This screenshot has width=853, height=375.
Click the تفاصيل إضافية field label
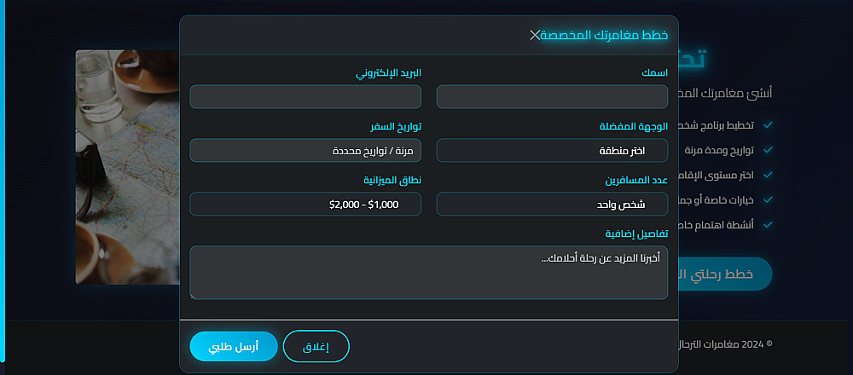(636, 234)
